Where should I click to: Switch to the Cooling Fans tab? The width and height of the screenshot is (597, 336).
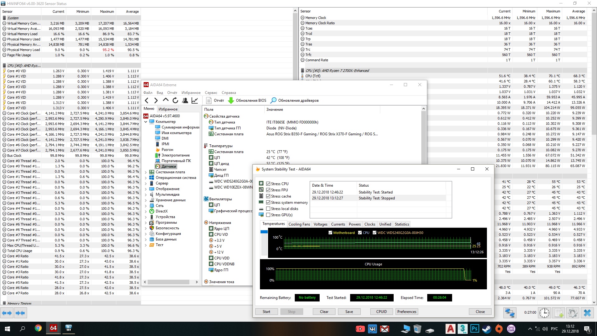299,224
